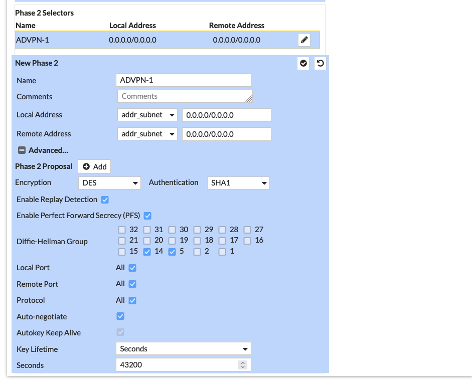The height and width of the screenshot is (380, 472).
Task: Open the Authentication SHA1 dropdown
Action: (x=238, y=183)
